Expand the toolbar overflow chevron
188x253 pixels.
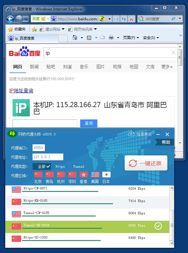tap(180, 35)
